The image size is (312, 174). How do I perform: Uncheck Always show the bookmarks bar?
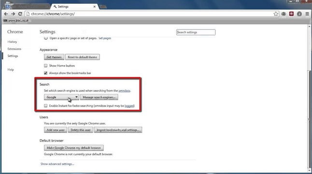point(46,73)
